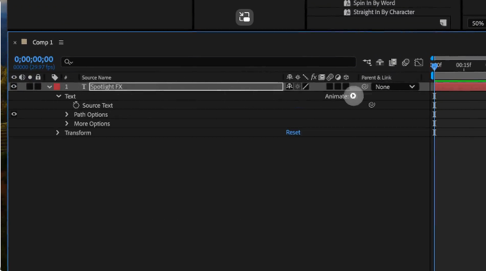The width and height of the screenshot is (486, 271).
Task: Toggle lock switch for Spotlight FX layer
Action: tap(38, 86)
